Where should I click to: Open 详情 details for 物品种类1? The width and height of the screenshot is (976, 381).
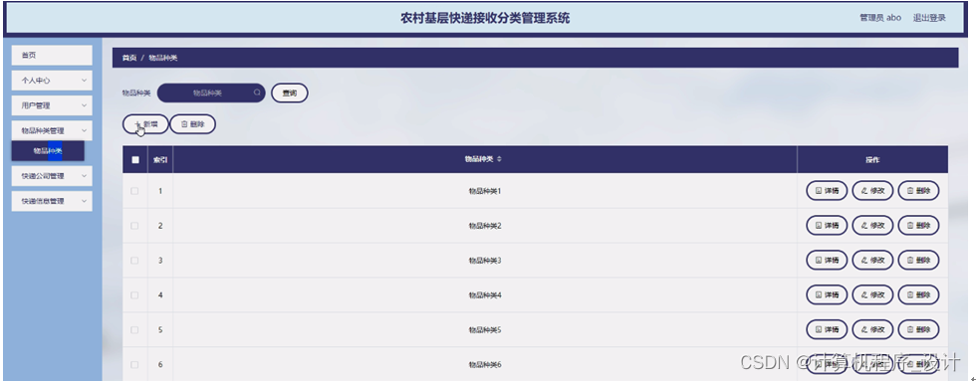point(827,191)
